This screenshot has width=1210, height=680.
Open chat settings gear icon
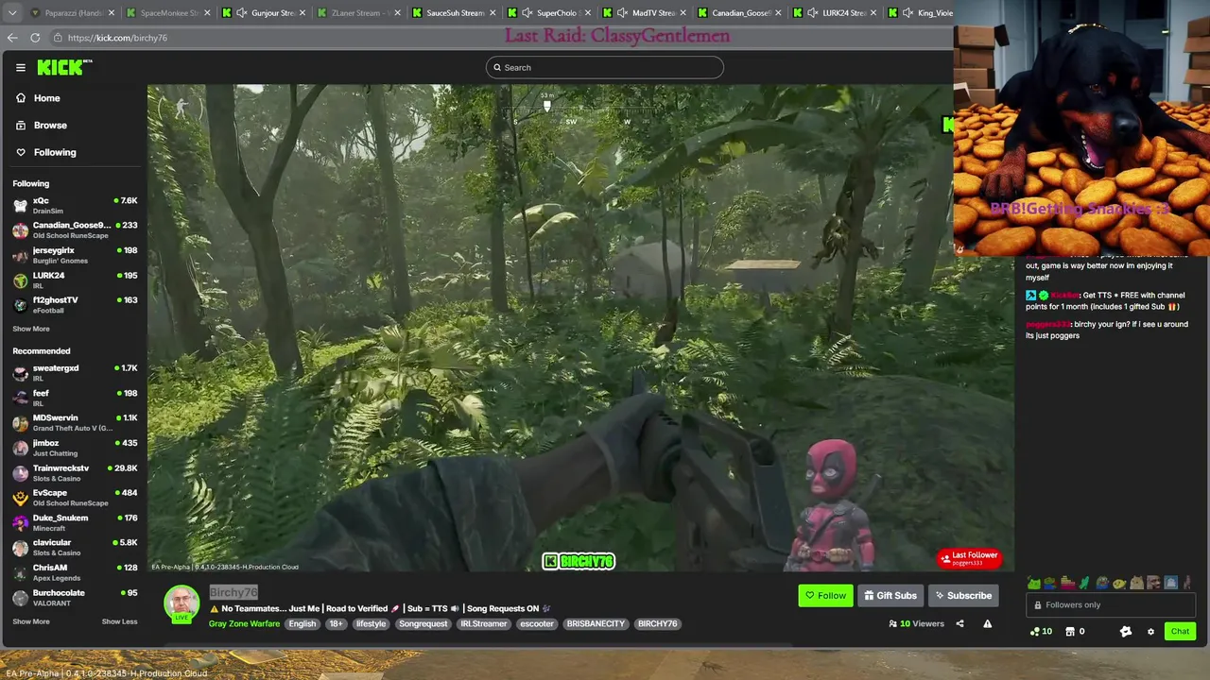[x=1150, y=631]
